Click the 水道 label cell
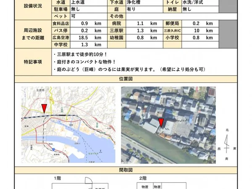 (61, 2)
